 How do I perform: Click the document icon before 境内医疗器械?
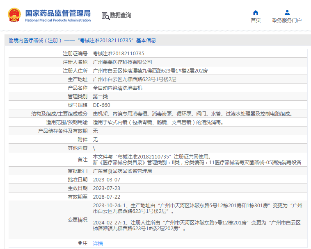(x=11, y=41)
